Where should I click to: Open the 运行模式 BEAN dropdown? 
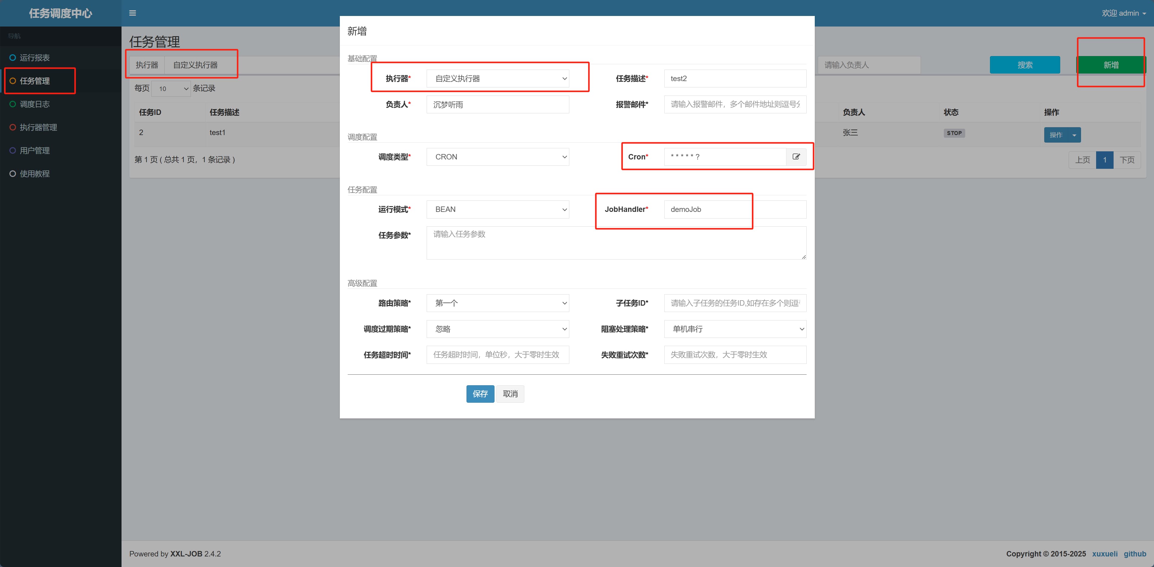(x=497, y=209)
